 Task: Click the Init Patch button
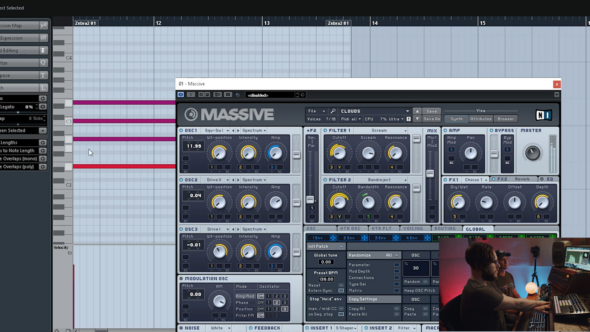pos(326,246)
